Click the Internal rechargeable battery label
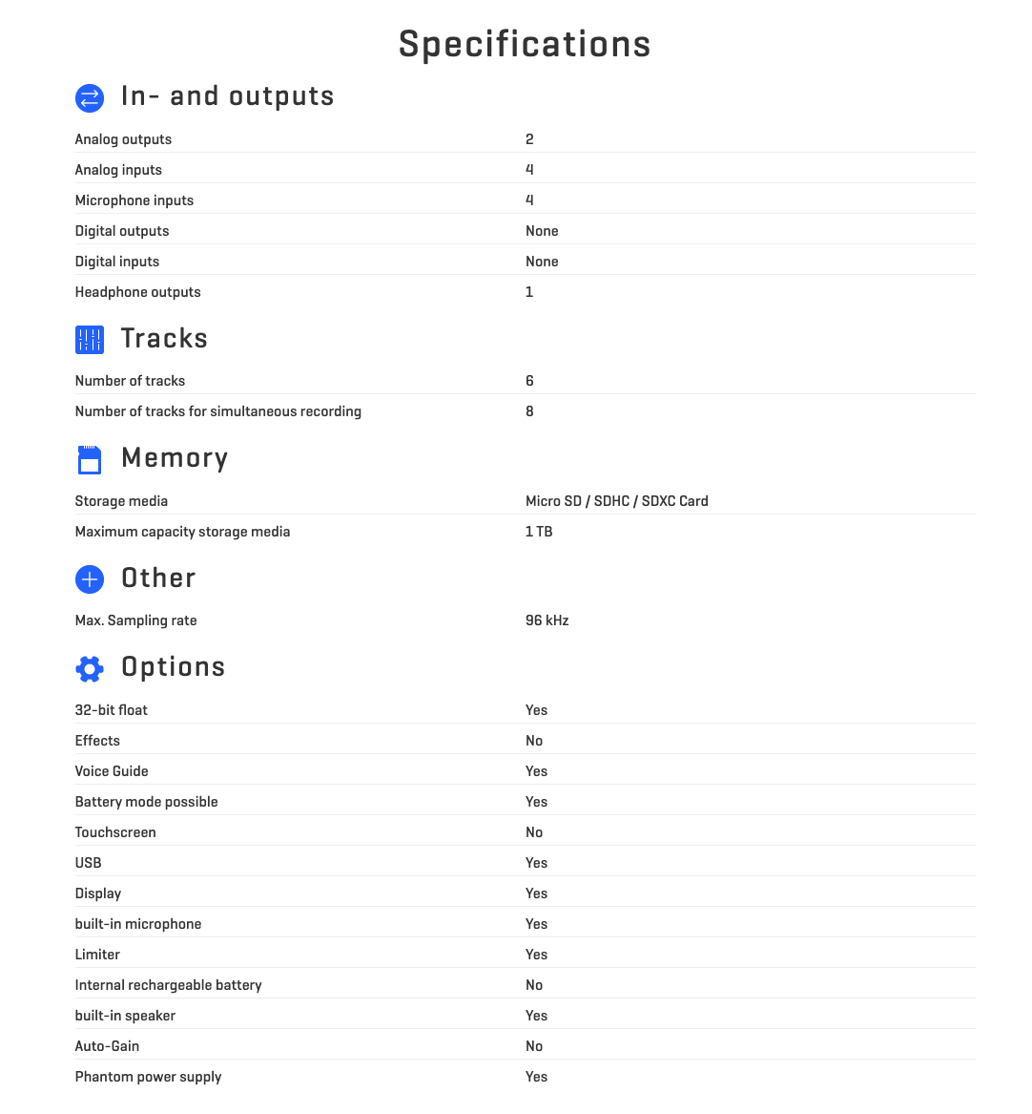1032x1114 pixels. [x=168, y=985]
